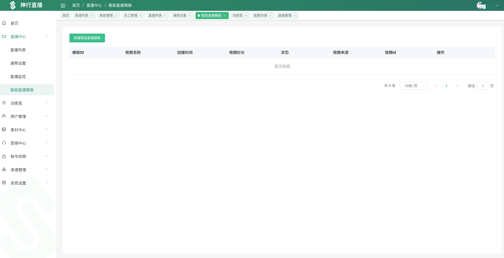Close the 角色管理 tab

pyautogui.click(x=116, y=16)
